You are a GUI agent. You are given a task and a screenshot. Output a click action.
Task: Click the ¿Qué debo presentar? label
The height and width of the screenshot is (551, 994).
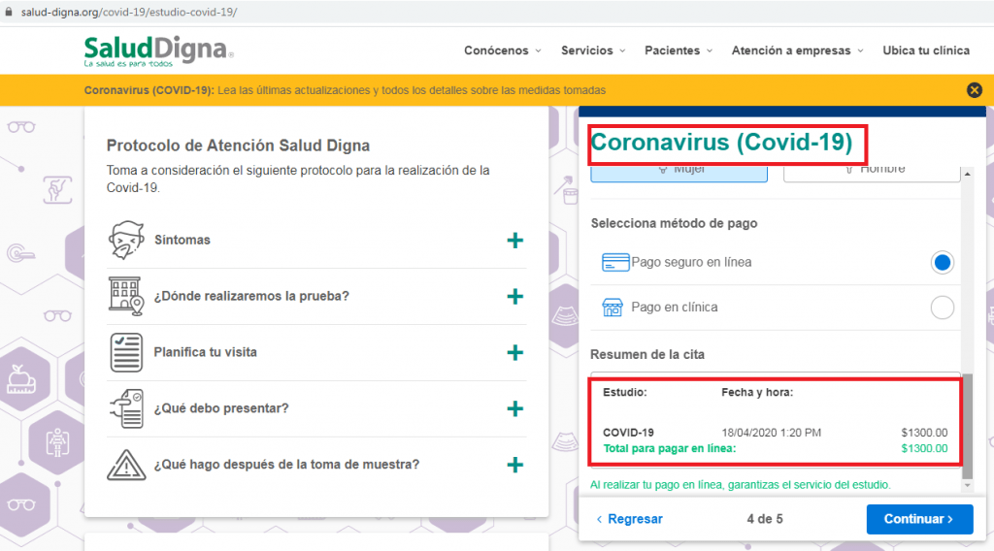click(x=221, y=408)
